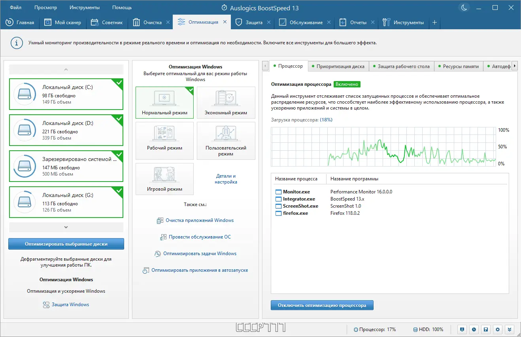Open the Инструменты menu
Screen dimensions: 521x337
[85, 8]
